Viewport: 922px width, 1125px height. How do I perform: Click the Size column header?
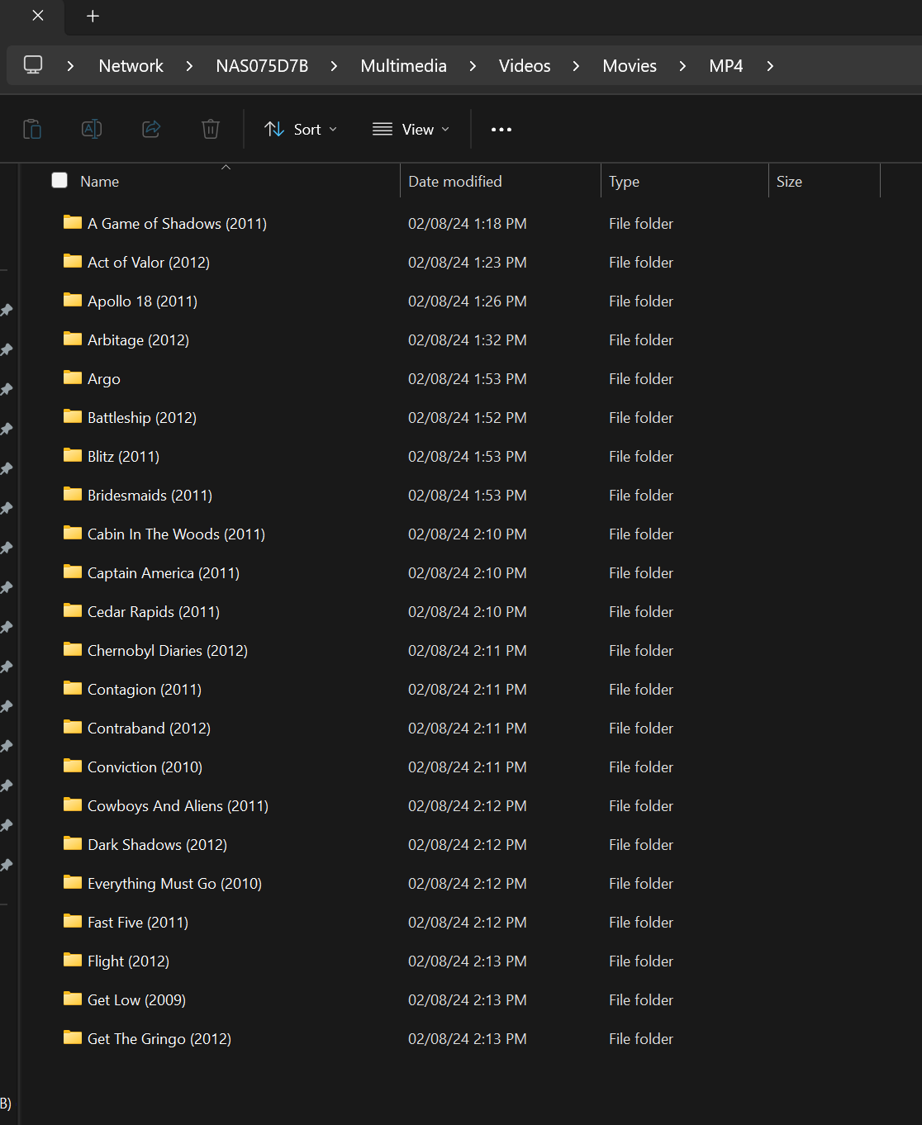[789, 182]
